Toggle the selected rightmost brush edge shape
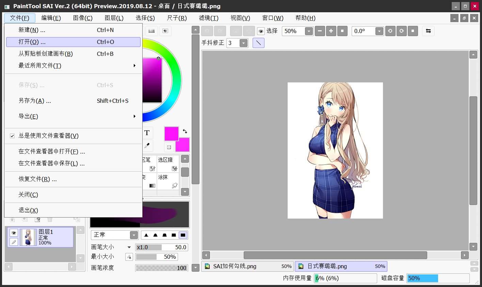Screen dimensions: 482x287 [183, 235]
